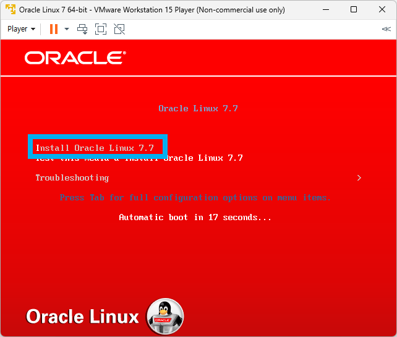Screen dimensions: 397x337
Task: Select Test this media & install entry
Action: [139, 158]
